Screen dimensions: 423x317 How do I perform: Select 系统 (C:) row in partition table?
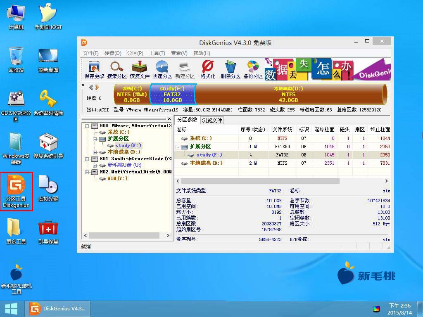click(x=282, y=138)
